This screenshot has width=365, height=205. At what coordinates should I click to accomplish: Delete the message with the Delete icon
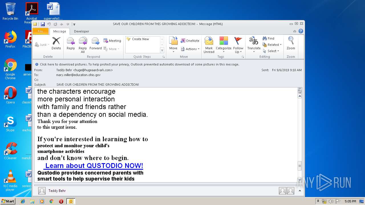(56, 43)
